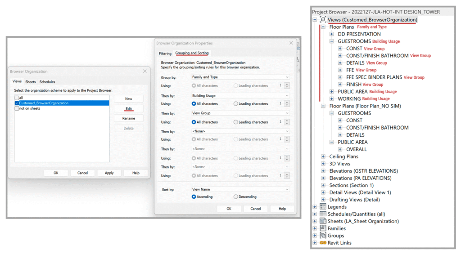Click the Views browser icon in Project Browser
The height and width of the screenshot is (259, 461).
[323, 20]
